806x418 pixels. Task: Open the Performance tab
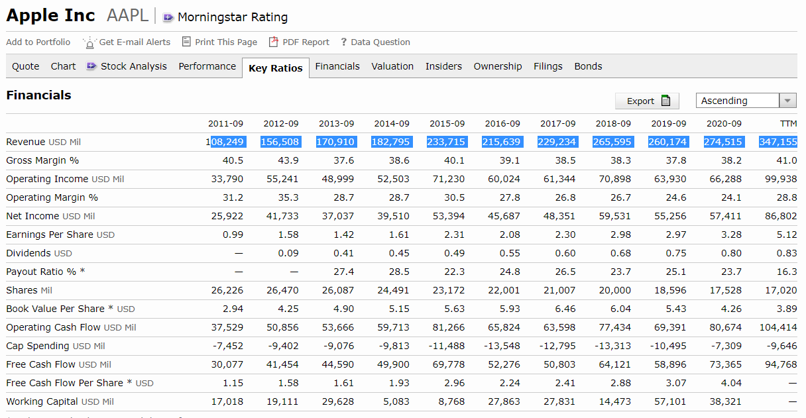(207, 66)
